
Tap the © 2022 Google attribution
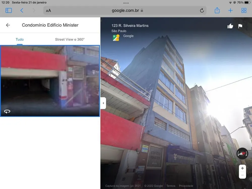[153, 186]
